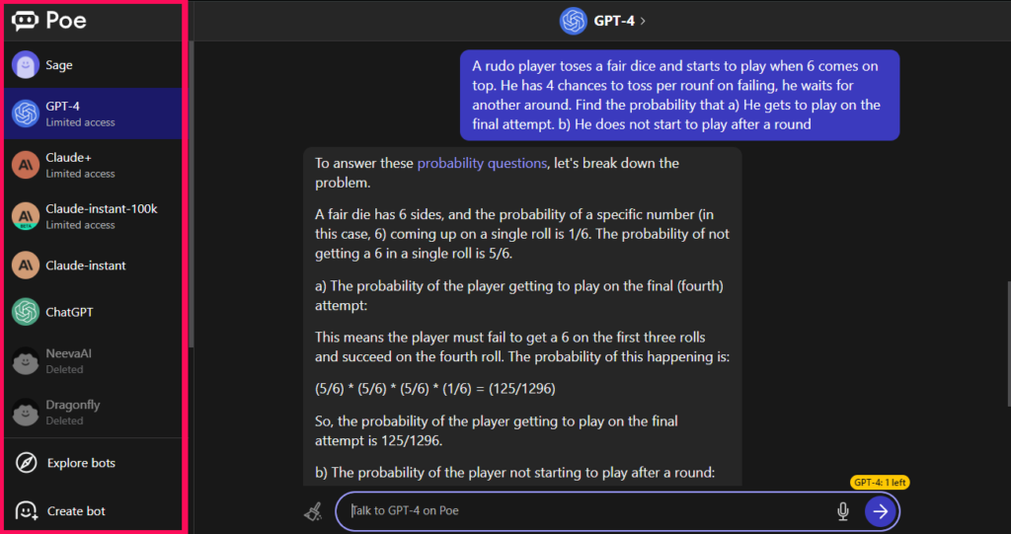
Task: Click the Explore bots compass icon
Action: [x=27, y=462]
